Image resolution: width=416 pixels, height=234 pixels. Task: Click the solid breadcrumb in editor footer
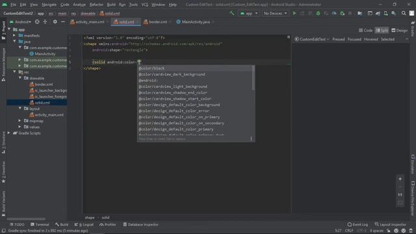[x=105, y=218]
